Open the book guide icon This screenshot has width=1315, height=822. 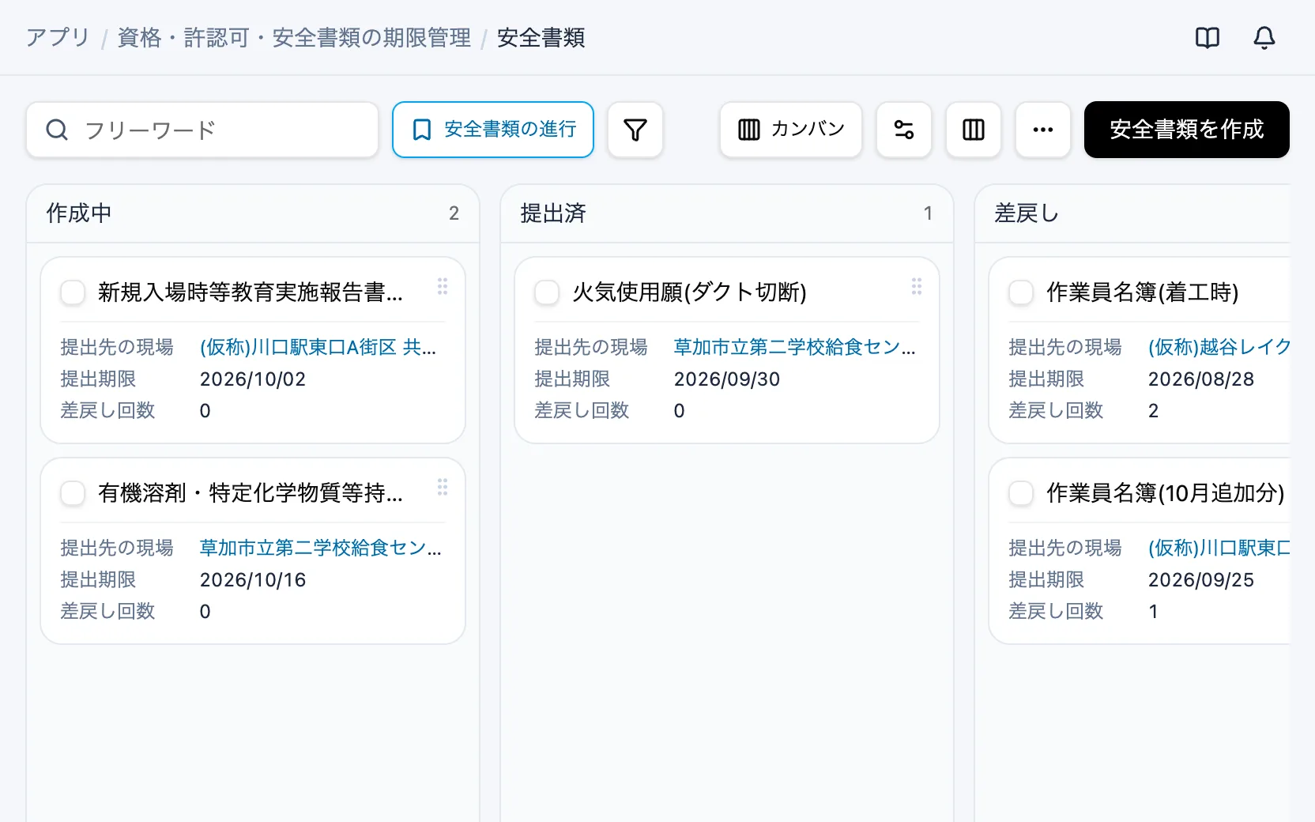point(1208,37)
